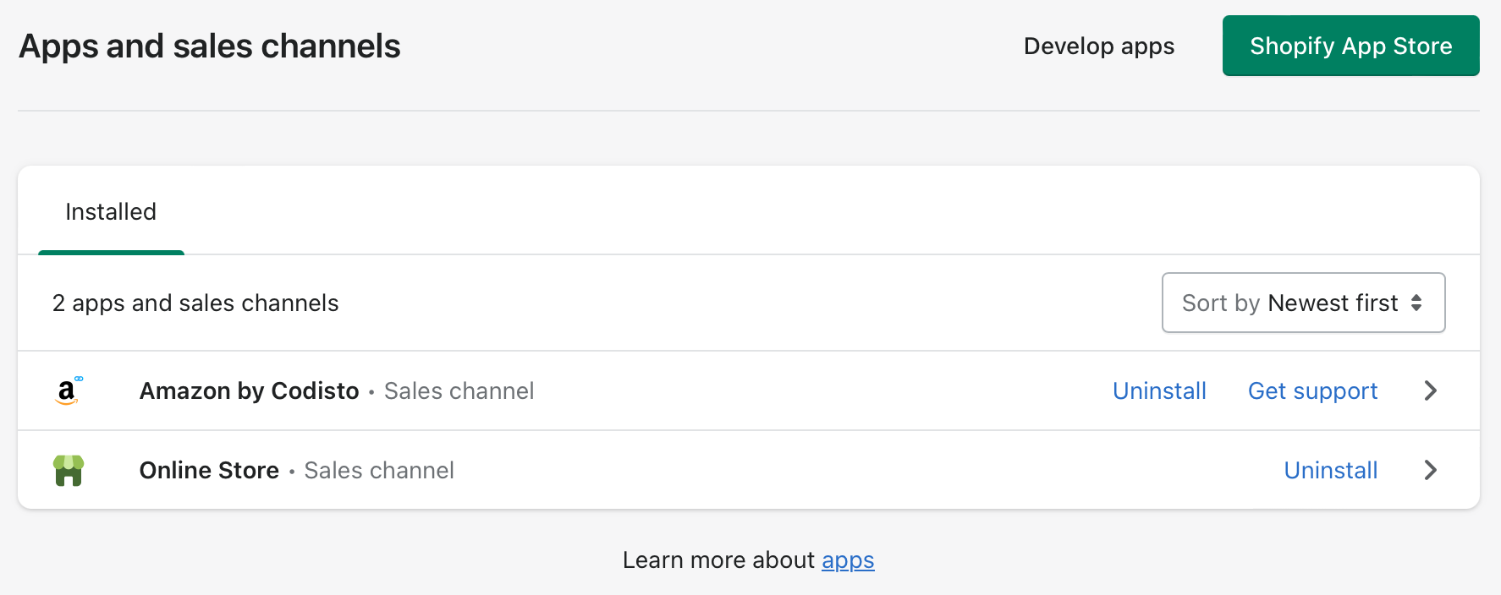This screenshot has width=1501, height=595.
Task: Click Sales channel label beside Amazon by Codisto
Action: tap(459, 390)
